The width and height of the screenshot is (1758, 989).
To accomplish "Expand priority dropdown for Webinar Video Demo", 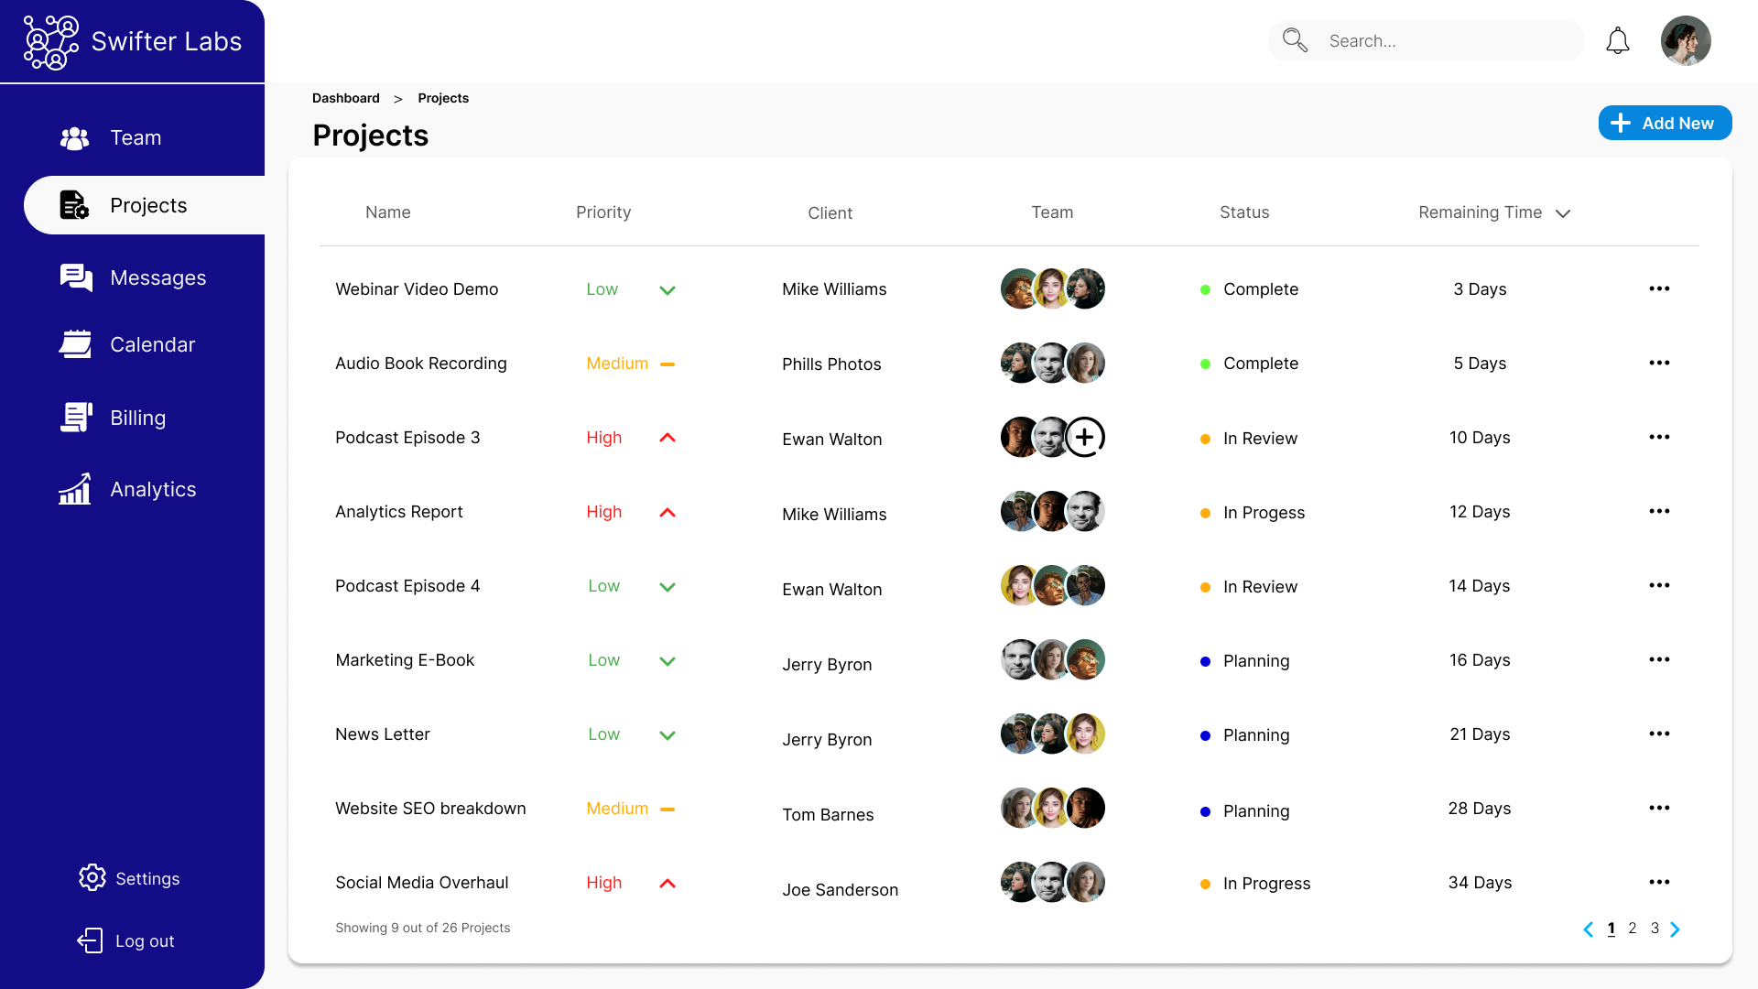I will (x=667, y=290).
